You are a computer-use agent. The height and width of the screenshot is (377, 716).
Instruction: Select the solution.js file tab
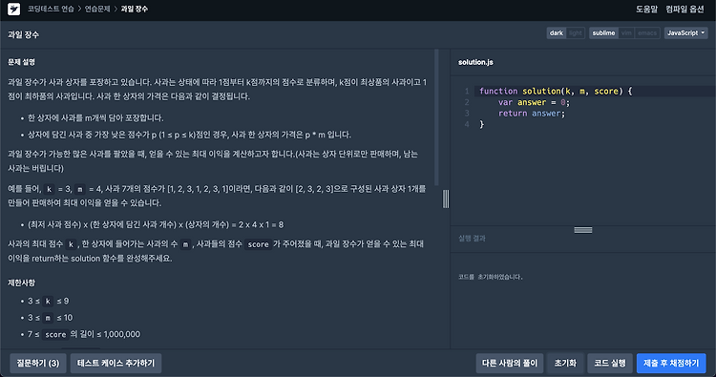pos(475,62)
